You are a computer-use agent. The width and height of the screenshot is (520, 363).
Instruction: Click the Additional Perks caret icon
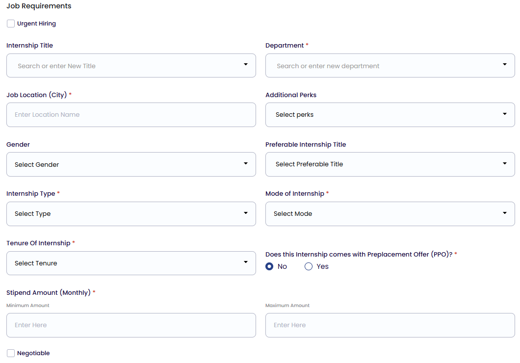pyautogui.click(x=505, y=114)
